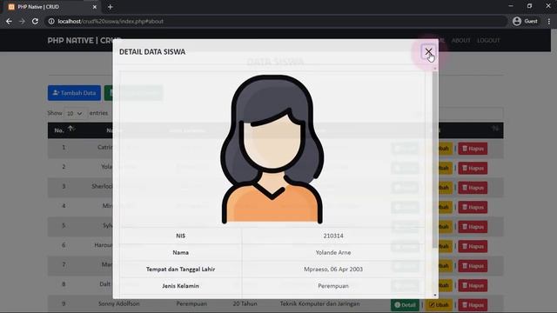Click the modal scrollbar down arrow
557x313 pixels.
[x=435, y=296]
